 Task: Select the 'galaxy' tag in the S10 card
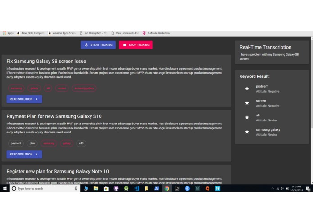click(x=67, y=143)
